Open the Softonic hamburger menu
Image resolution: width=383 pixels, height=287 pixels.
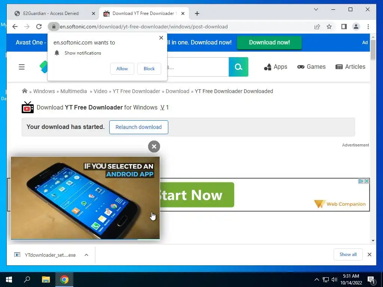coord(22,67)
